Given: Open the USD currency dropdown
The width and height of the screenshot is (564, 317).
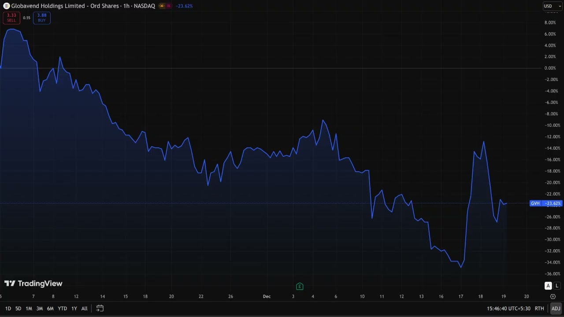Looking at the screenshot, I should coord(553,6).
